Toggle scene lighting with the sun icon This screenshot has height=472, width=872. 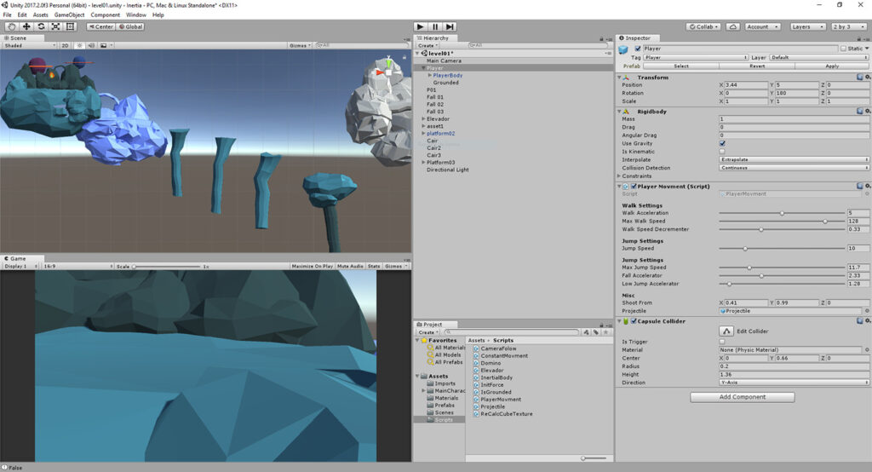point(80,45)
